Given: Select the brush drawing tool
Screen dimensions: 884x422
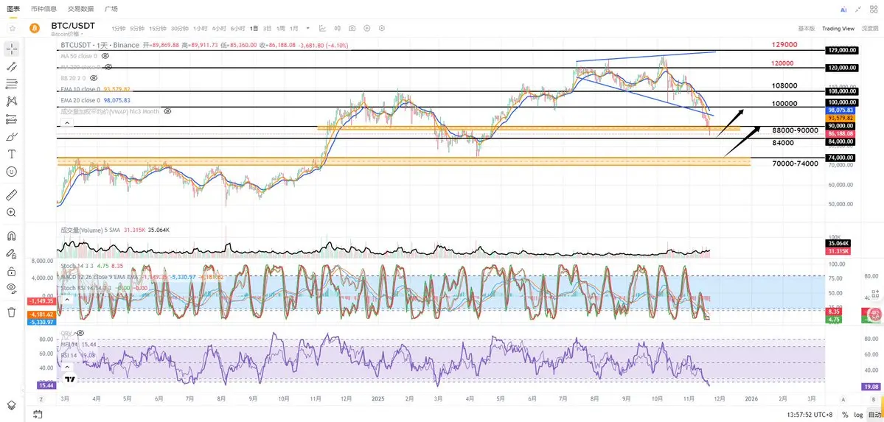Looking at the screenshot, I should 11,136.
